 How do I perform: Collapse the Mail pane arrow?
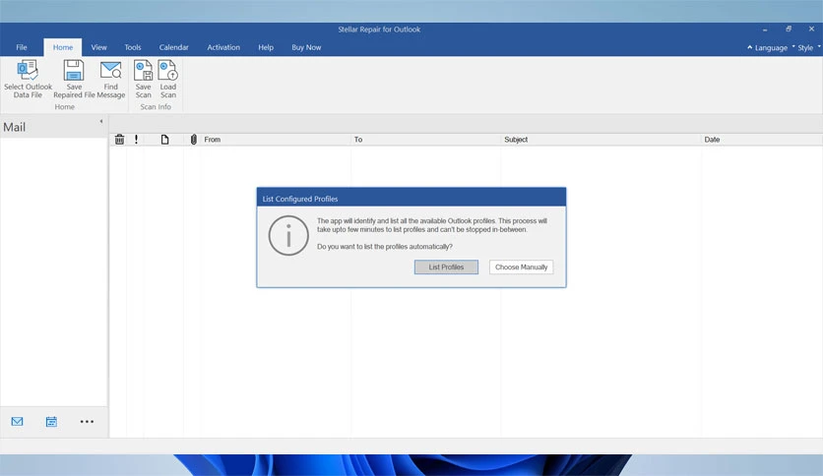(101, 122)
